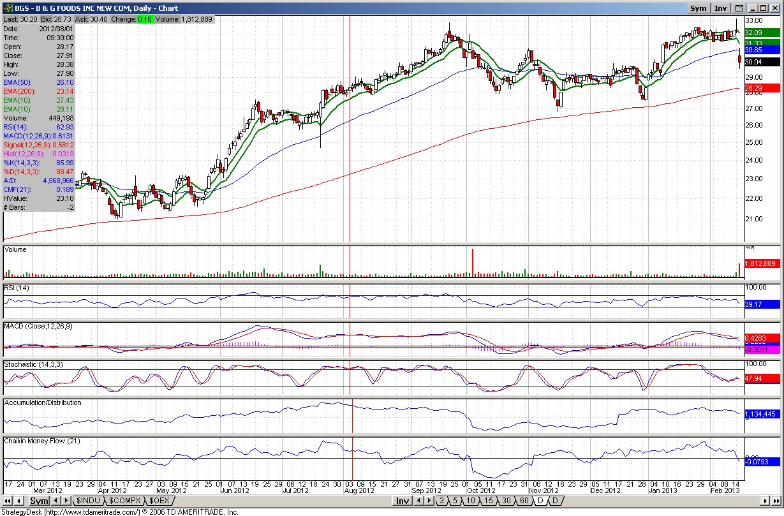Select the 10 minute interval tab
This screenshot has width=784, height=516.
coord(470,501)
